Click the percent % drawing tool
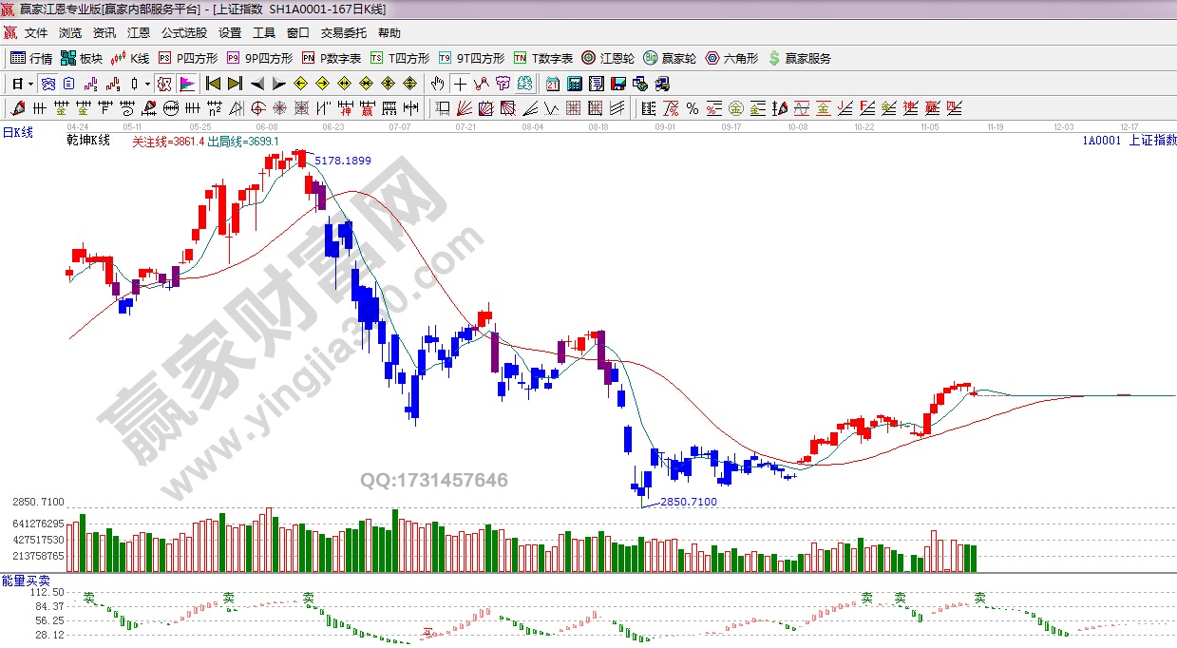1177x648 pixels. pyautogui.click(x=693, y=108)
